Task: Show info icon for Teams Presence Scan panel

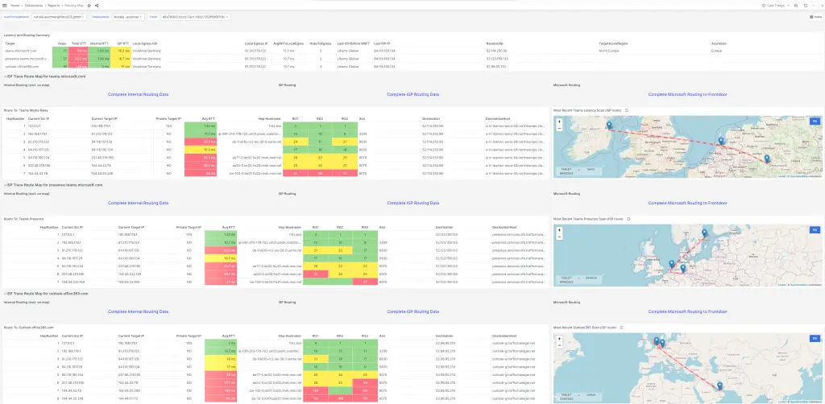Action: coord(628,219)
